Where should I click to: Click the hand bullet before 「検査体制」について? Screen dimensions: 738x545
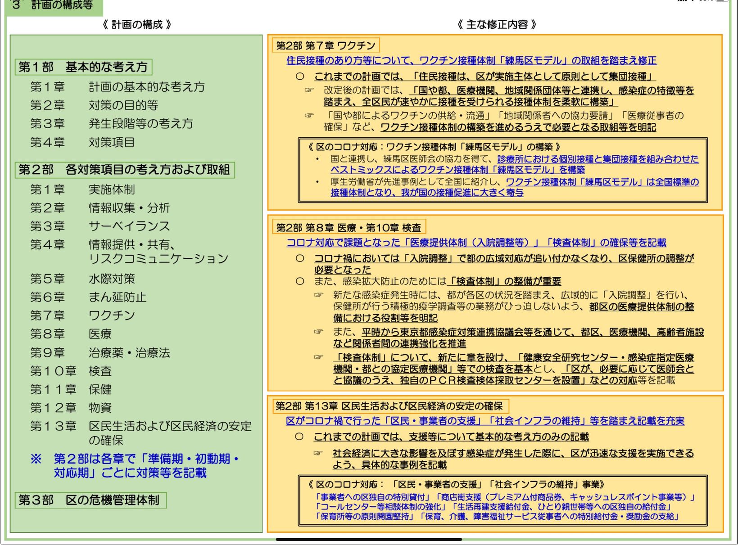point(319,357)
